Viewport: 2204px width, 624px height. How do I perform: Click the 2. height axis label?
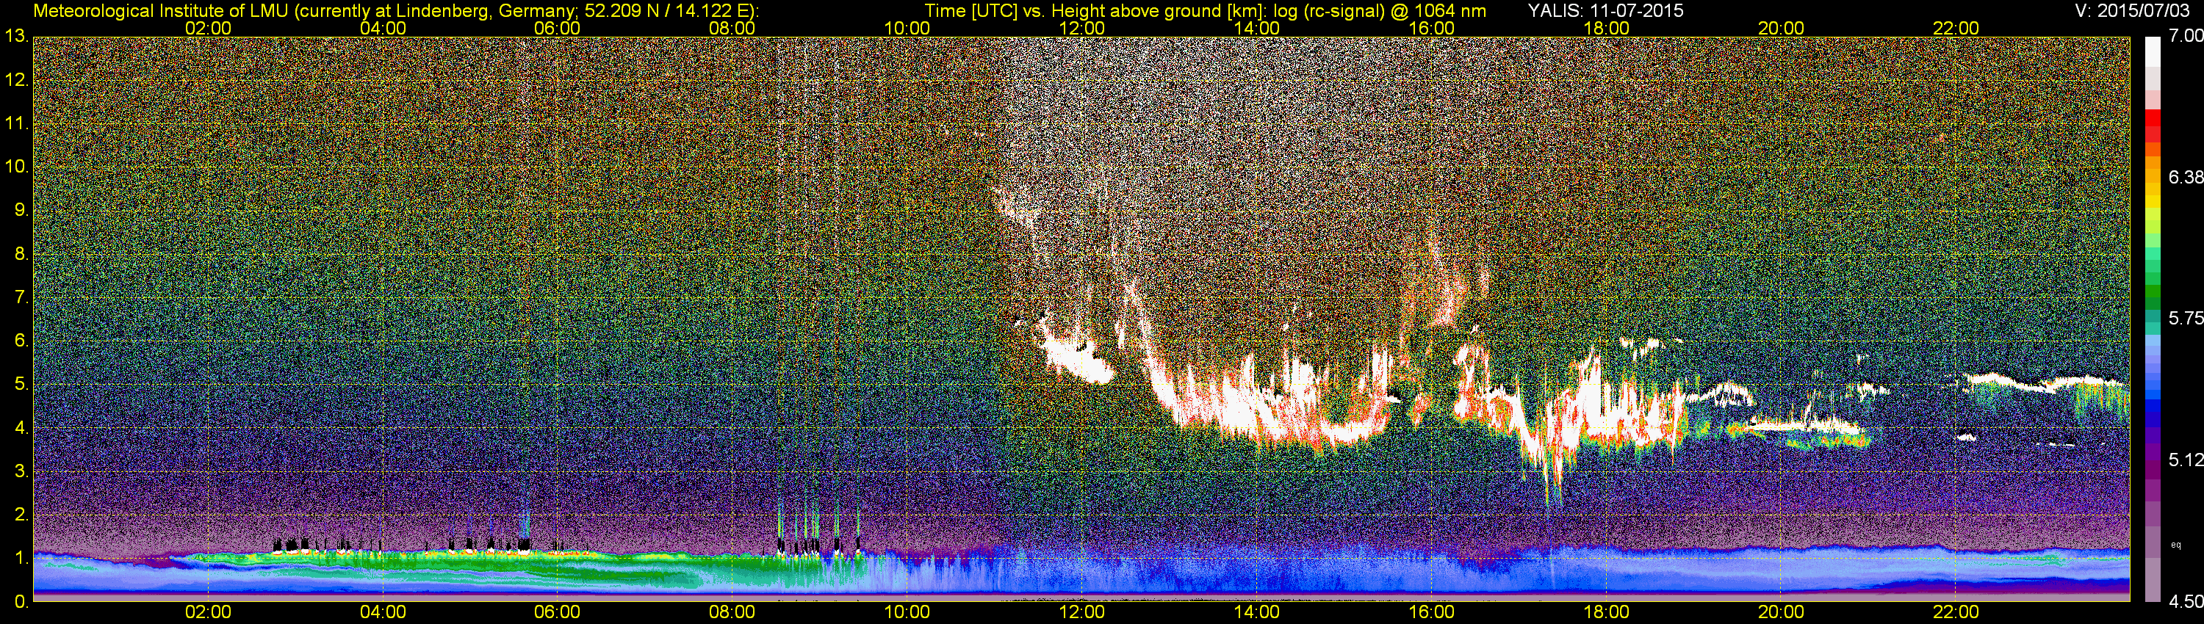pos(21,515)
